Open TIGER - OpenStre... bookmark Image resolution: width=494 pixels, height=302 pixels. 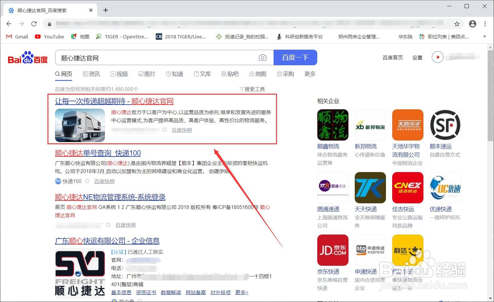(122, 37)
